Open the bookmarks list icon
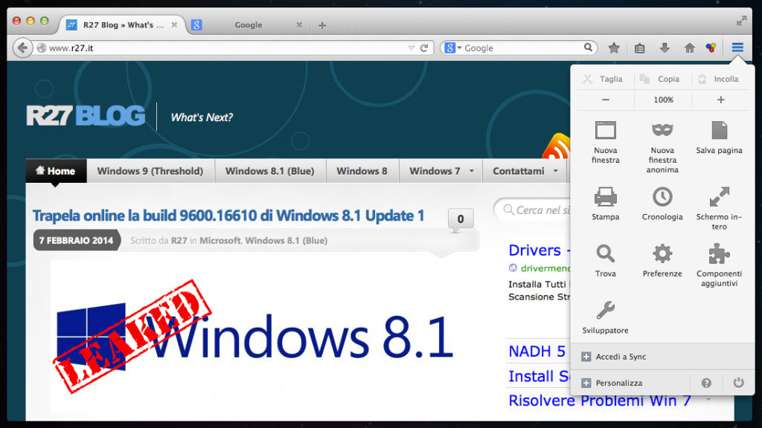The height and width of the screenshot is (428, 762). (639, 48)
